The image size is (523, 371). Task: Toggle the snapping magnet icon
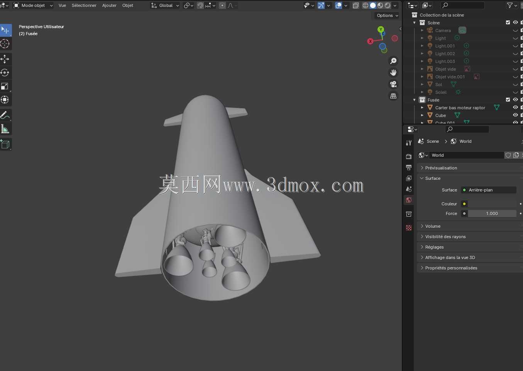click(x=200, y=5)
